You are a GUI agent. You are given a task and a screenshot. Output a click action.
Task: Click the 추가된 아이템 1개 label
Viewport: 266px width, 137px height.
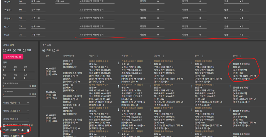(x=11, y=130)
